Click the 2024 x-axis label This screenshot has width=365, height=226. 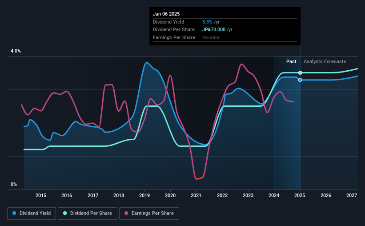point(274,195)
